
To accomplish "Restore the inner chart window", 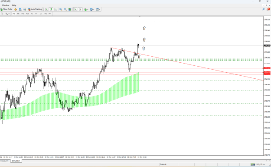I will [266, 5].
